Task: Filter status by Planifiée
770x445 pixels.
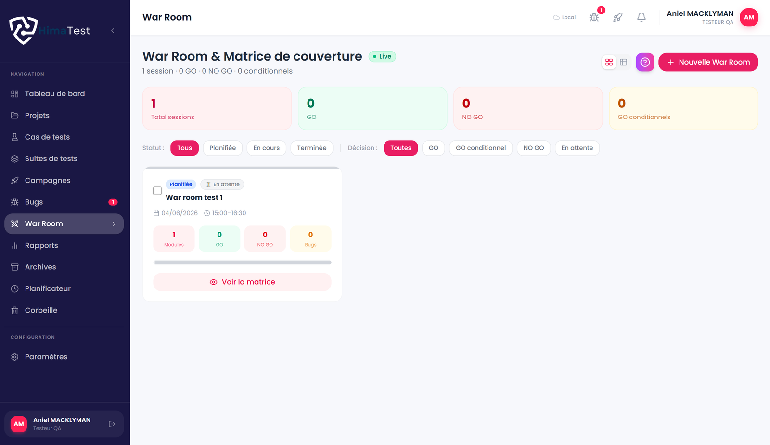Action: 223,148
